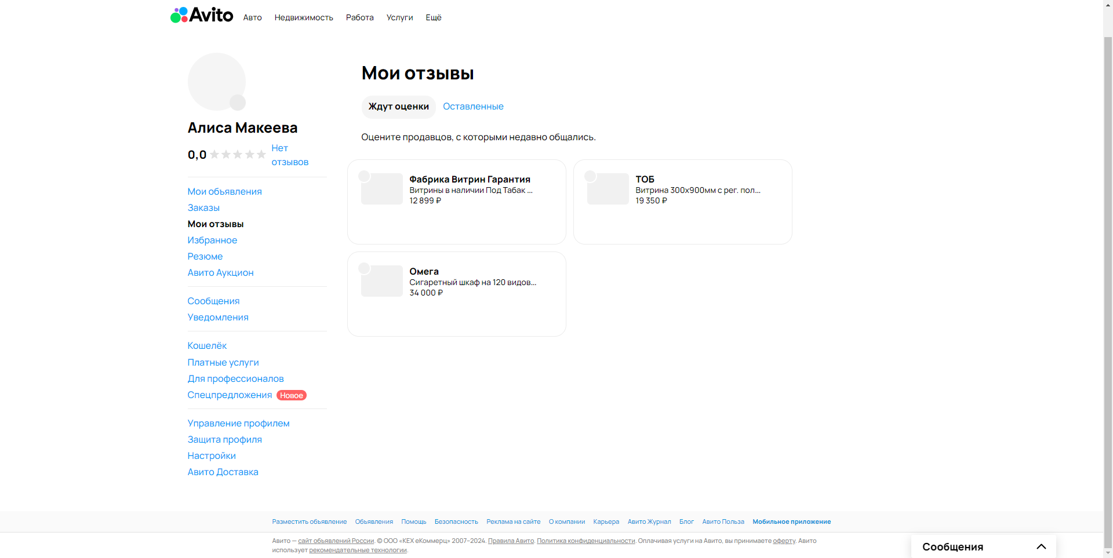Open Резюме in the sidebar
Viewport: 1113px width, 558px height.
[x=205, y=257]
